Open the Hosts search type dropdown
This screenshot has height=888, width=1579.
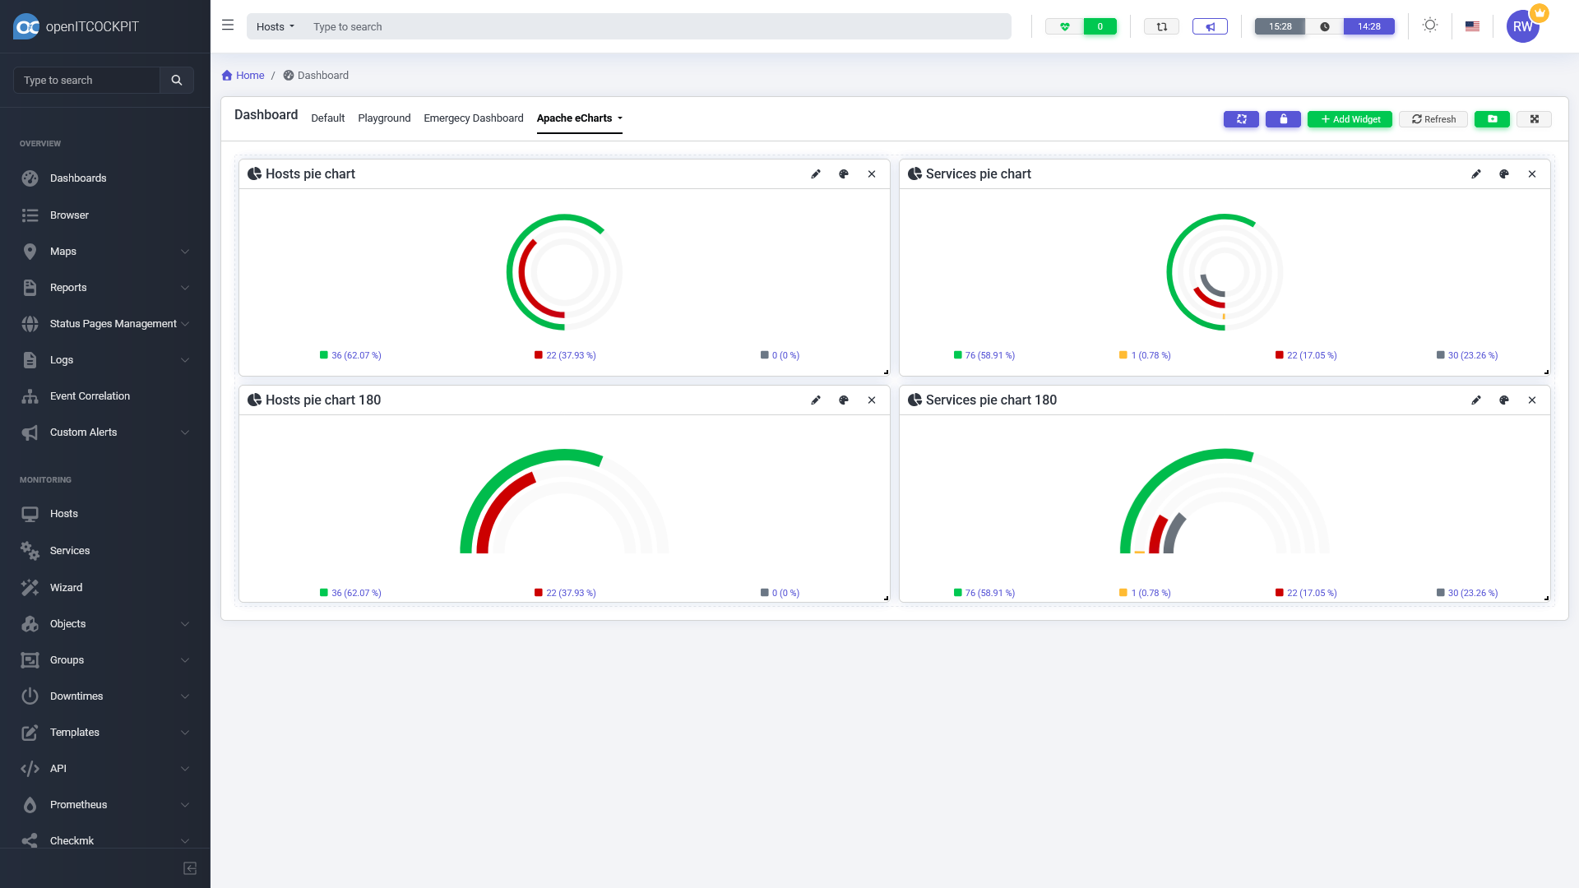pos(276,27)
